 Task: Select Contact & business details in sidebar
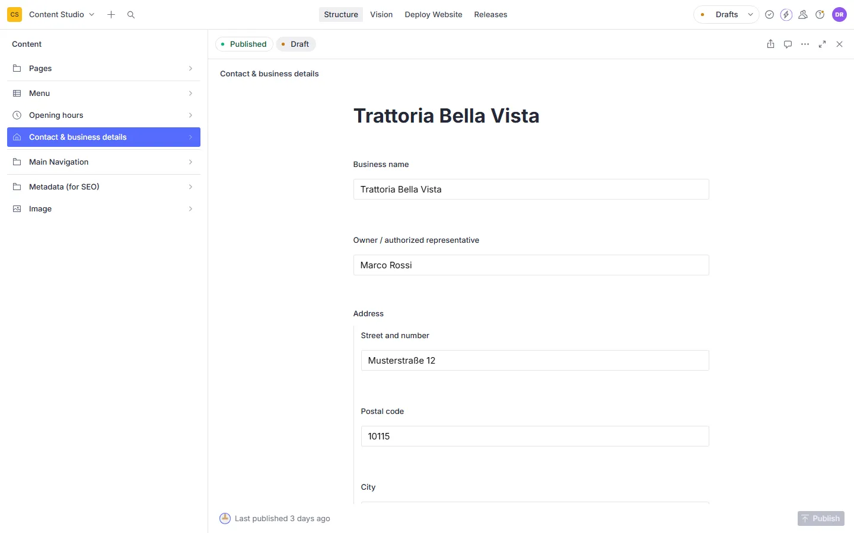click(x=104, y=137)
